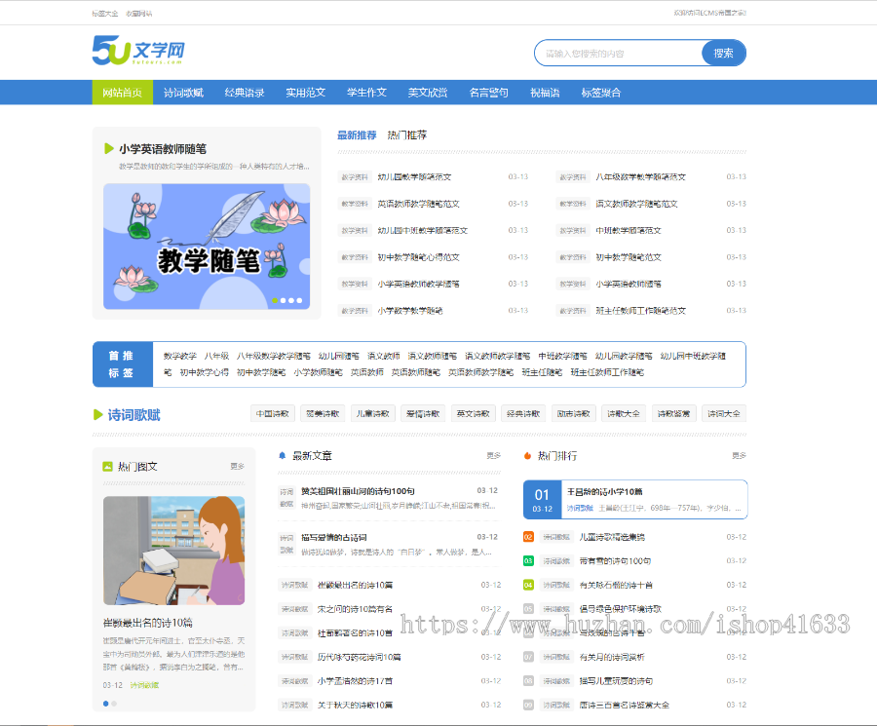Click the 励志诗歌 category button
Screen dimensions: 877x726
574,414
